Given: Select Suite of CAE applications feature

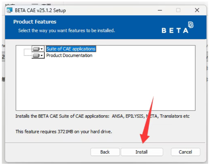Looking at the screenshot, I should coord(71,49).
